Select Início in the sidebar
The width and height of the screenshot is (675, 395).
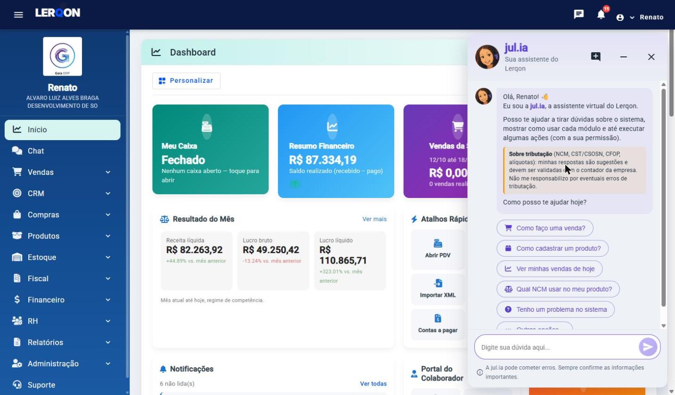(63, 130)
